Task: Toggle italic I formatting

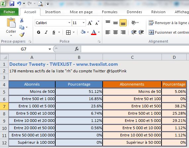Action: [46, 32]
